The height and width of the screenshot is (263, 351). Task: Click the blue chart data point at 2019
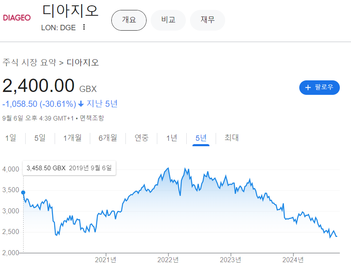pos(23,193)
